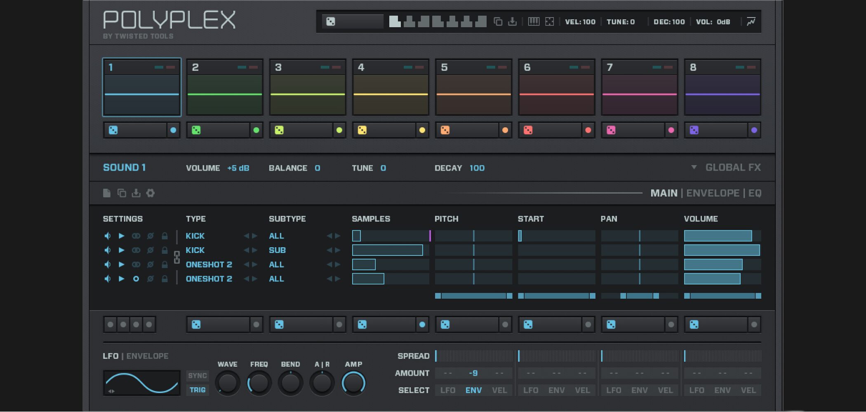Open SUB subtype selector

277,250
